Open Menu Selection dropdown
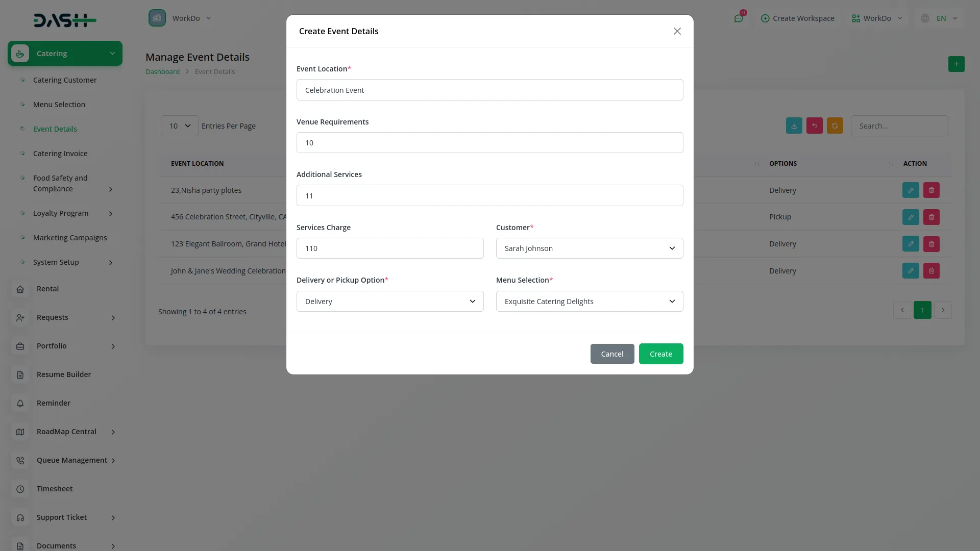 pyautogui.click(x=589, y=302)
